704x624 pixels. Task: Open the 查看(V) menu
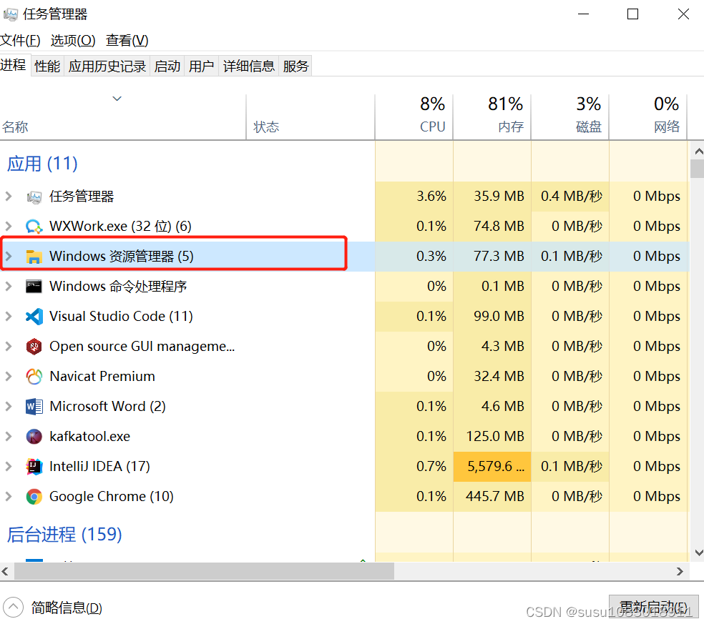point(127,40)
